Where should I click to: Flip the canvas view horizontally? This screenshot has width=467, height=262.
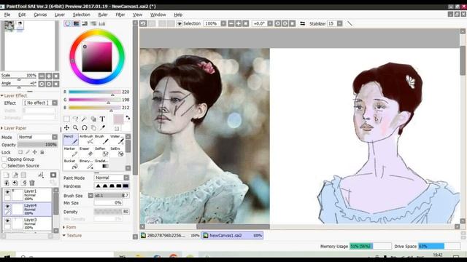(302, 23)
